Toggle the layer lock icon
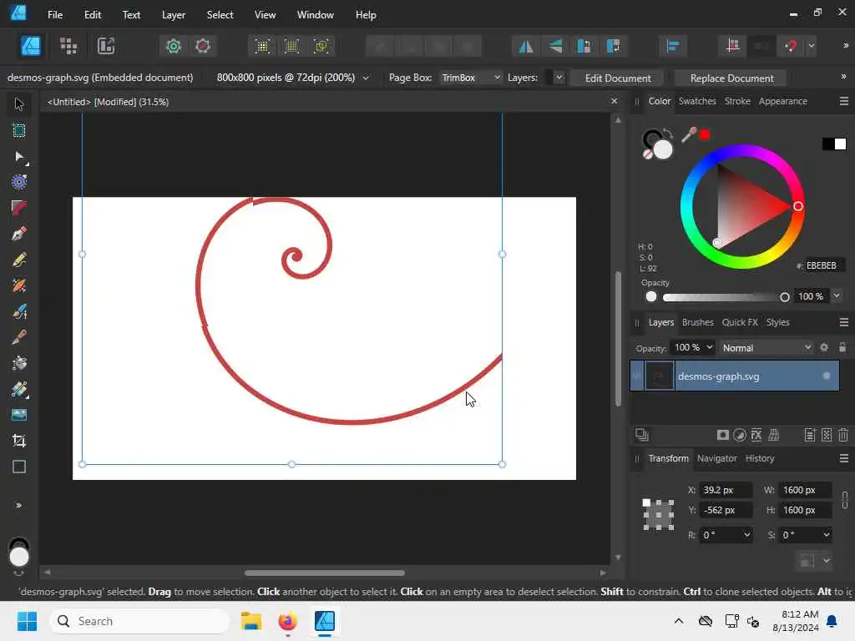This screenshot has width=855, height=641. click(x=842, y=348)
